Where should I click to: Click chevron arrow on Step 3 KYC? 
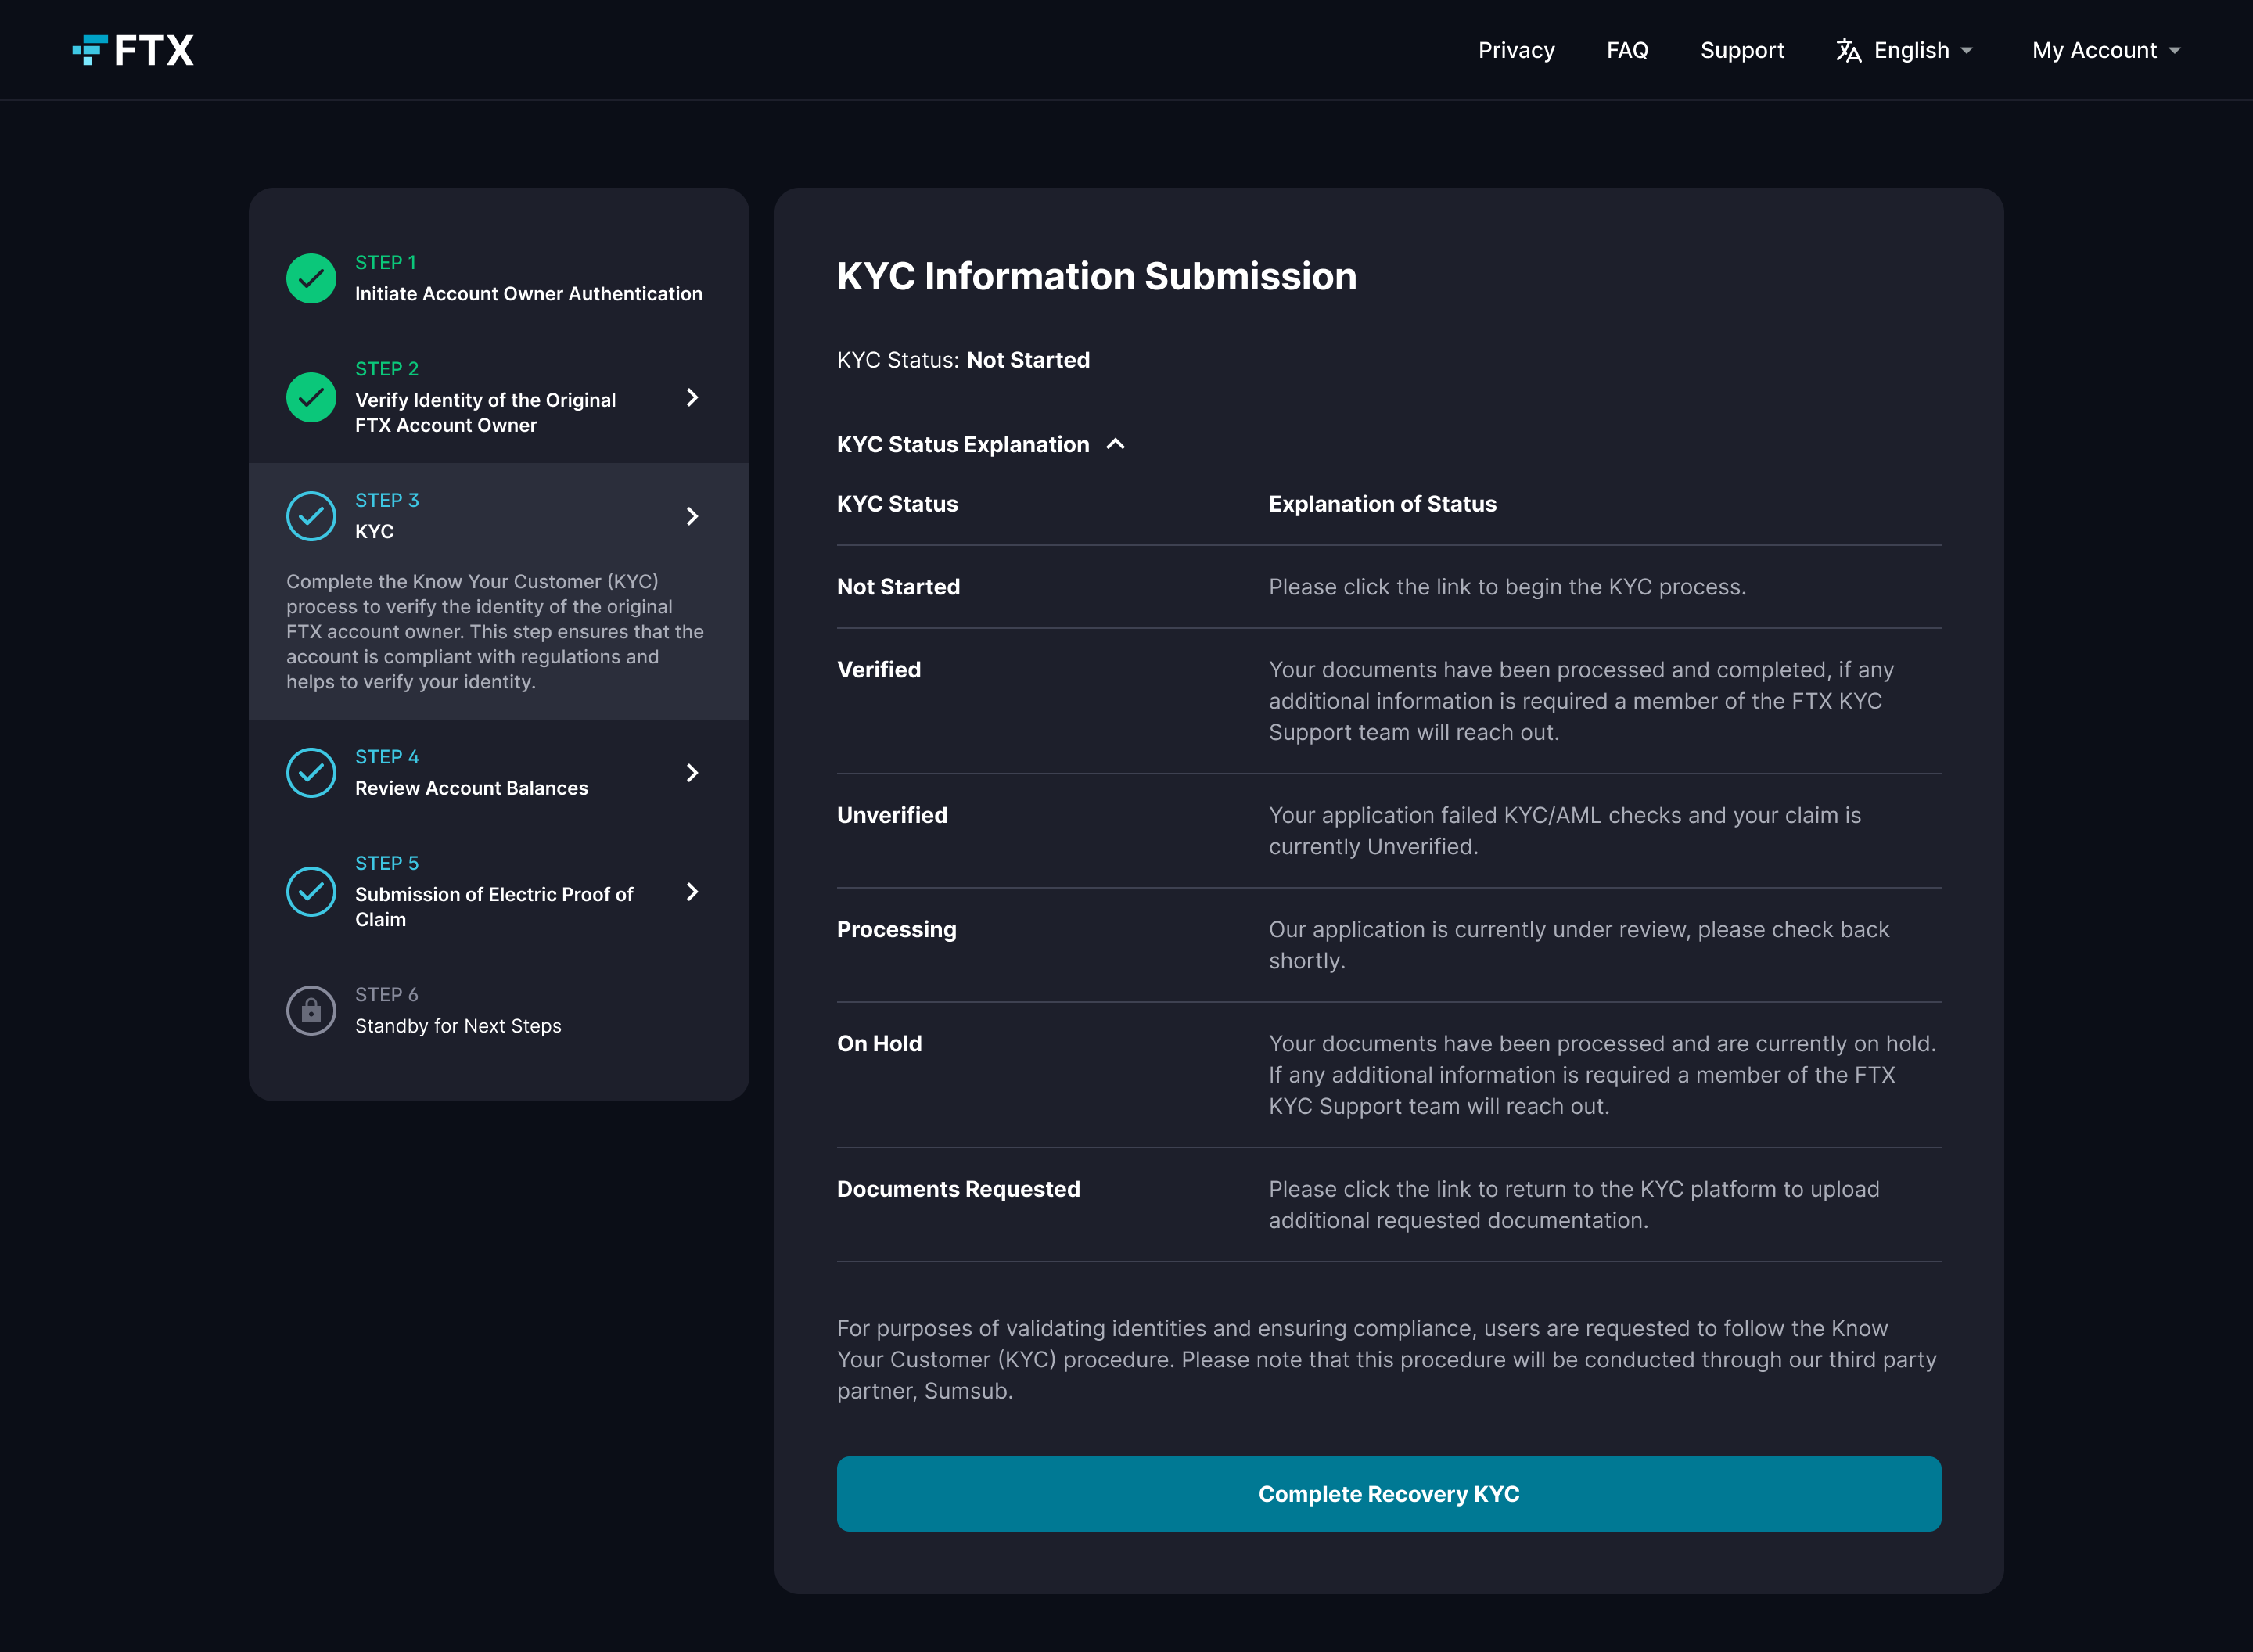coord(692,516)
